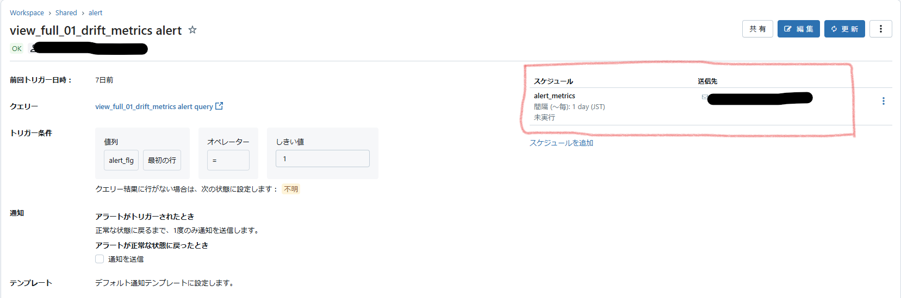The image size is (901, 298).
Task: Click the 未実行 schedule status text
Action: point(544,117)
